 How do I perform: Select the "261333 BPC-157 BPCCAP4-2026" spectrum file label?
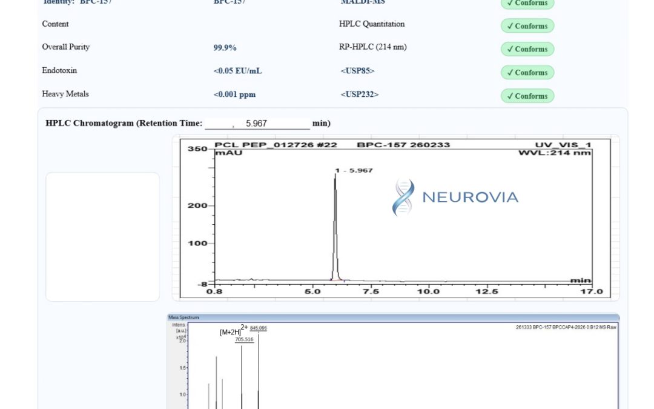pyautogui.click(x=566, y=327)
